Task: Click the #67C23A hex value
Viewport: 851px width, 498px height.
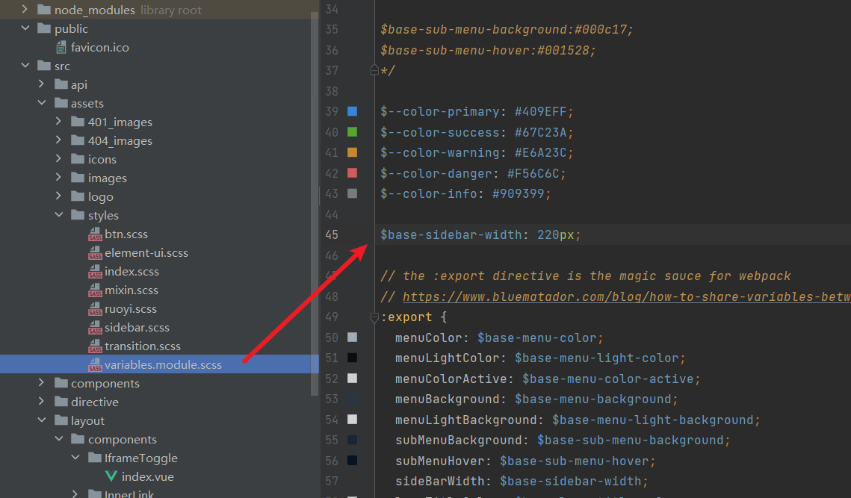Action: pos(540,132)
